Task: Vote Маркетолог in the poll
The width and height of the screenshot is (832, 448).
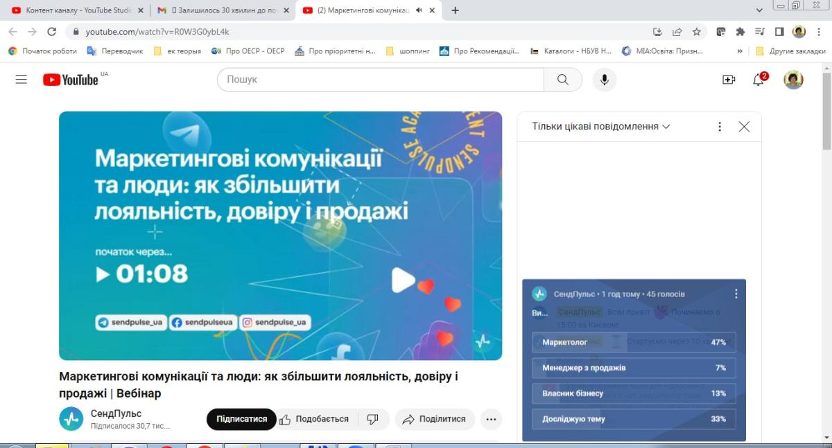Action: point(634,342)
